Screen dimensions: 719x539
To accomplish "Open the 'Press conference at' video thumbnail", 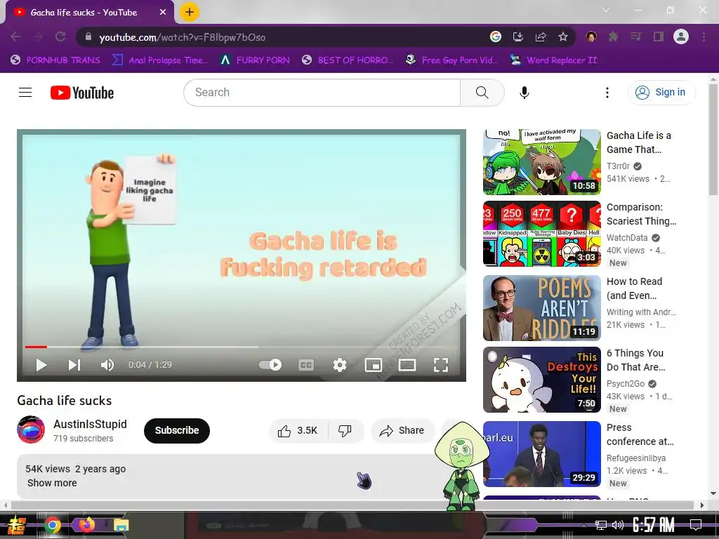I will [541, 454].
